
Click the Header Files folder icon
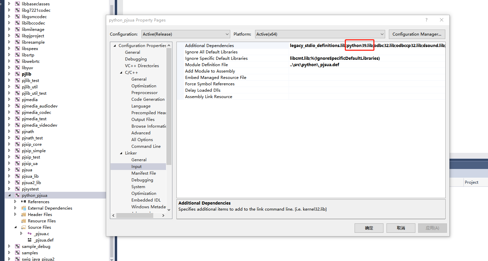24,215
